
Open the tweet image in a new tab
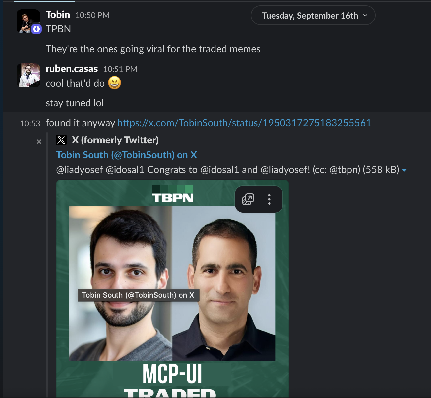(249, 199)
